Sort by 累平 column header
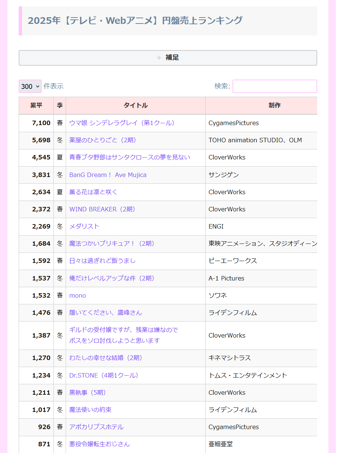The height and width of the screenshot is (453, 337). click(36, 106)
